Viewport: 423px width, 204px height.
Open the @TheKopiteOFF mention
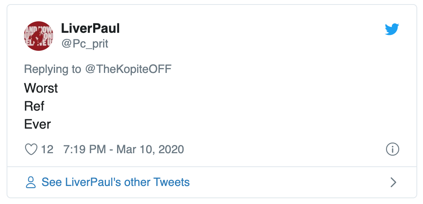[129, 69]
